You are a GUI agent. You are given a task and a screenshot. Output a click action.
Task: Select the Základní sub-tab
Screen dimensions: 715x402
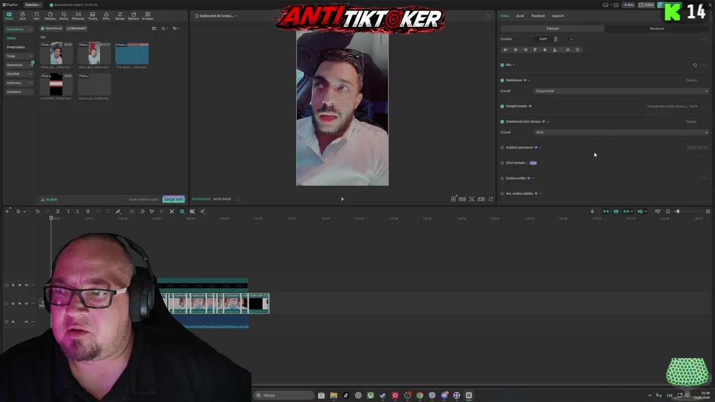click(x=552, y=28)
